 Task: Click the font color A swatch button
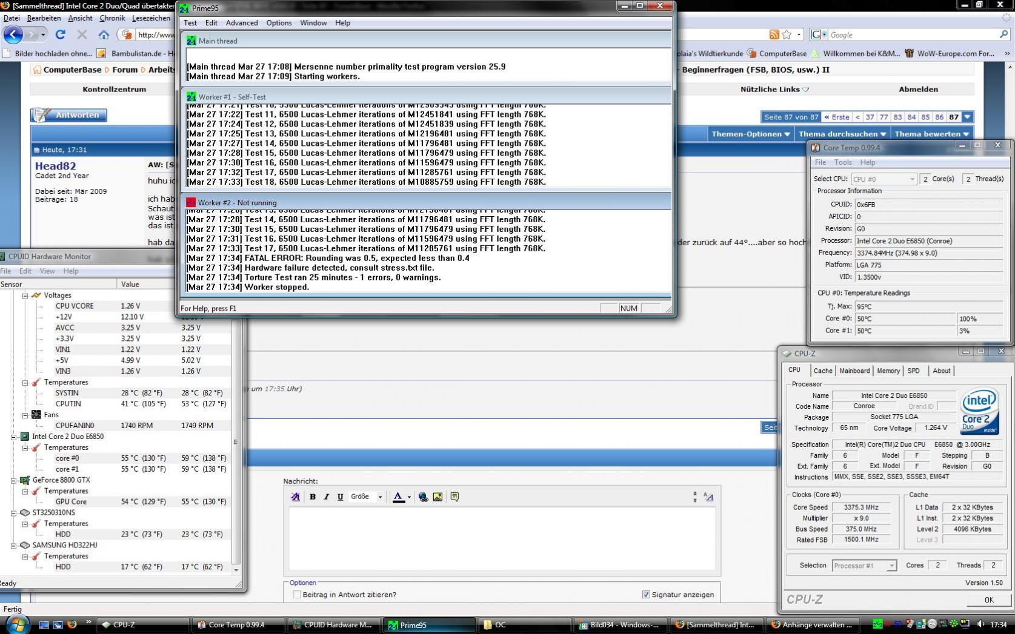point(398,497)
